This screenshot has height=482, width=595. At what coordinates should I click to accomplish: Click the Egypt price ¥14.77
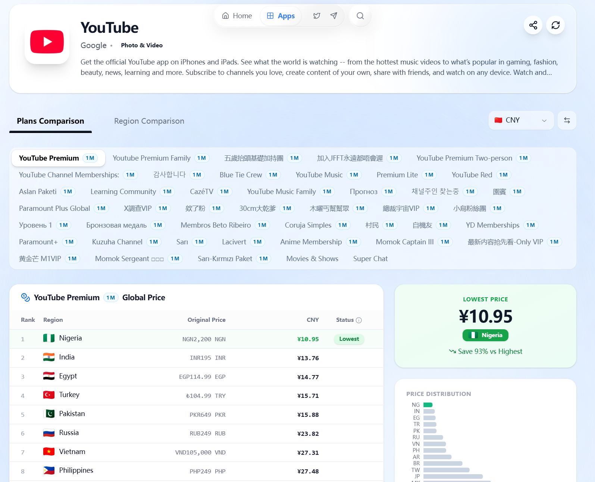point(308,377)
